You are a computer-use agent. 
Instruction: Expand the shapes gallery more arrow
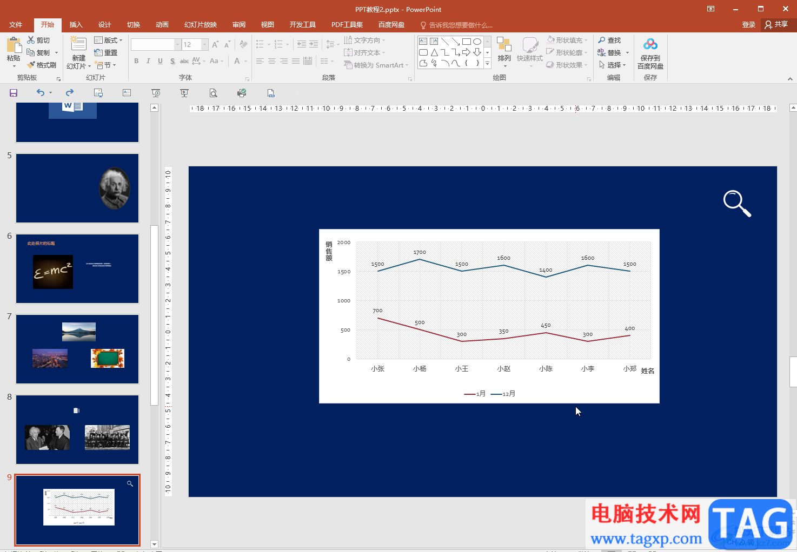point(487,63)
